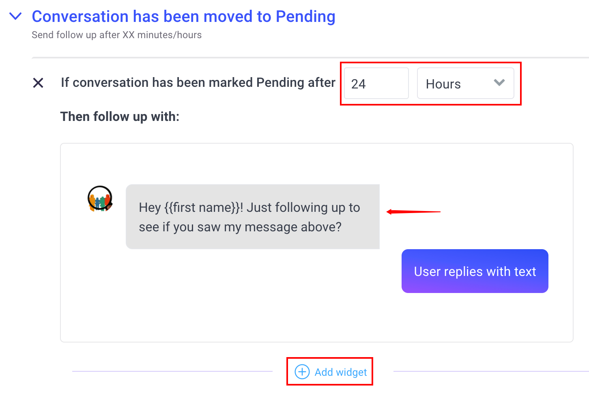
Task: Click the 'Add widget' text link
Action: point(341,372)
